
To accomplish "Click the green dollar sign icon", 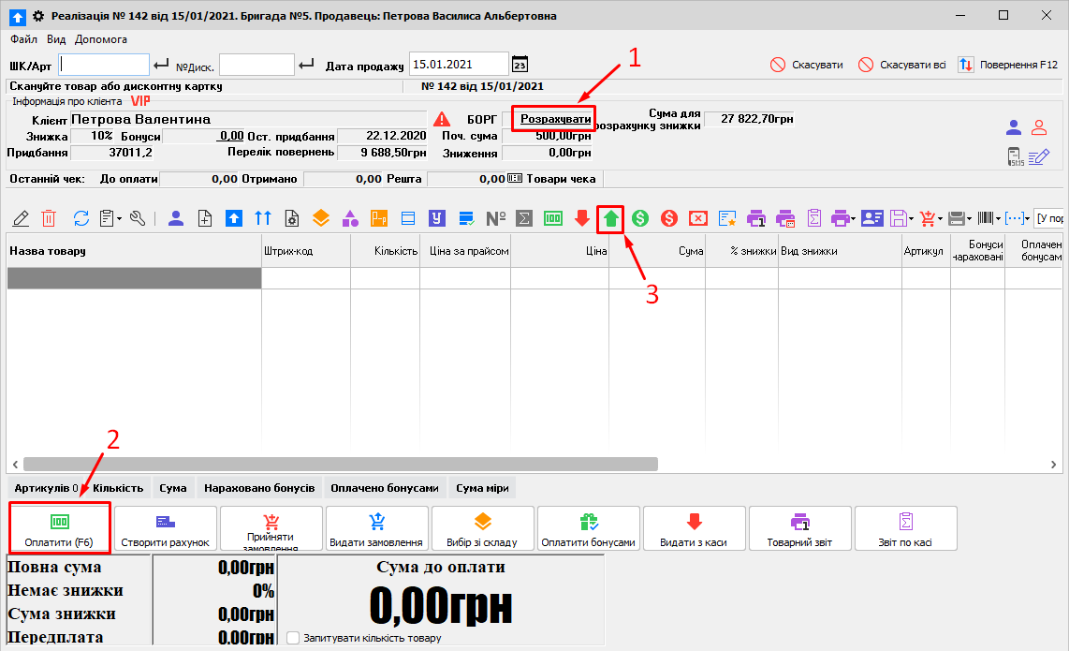I will pyautogui.click(x=640, y=218).
